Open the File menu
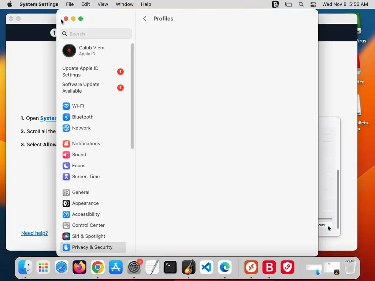 pyautogui.click(x=70, y=4)
